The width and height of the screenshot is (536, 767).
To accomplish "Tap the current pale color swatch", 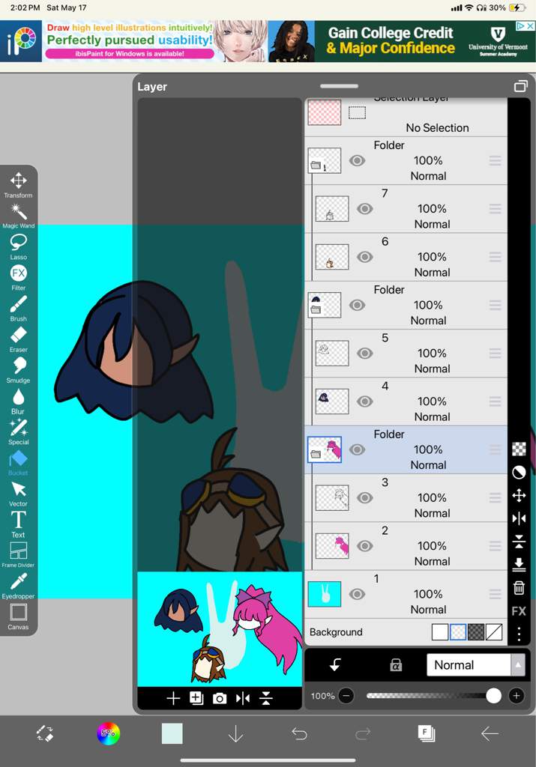I will 172,733.
